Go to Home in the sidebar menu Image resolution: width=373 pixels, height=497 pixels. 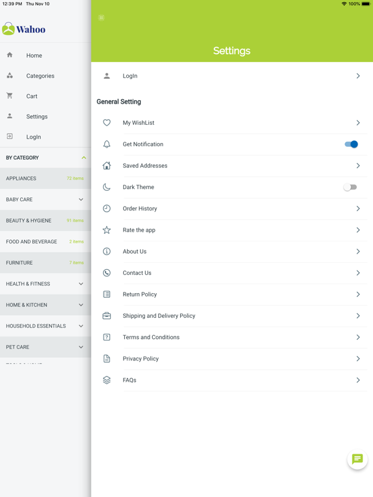45,55
